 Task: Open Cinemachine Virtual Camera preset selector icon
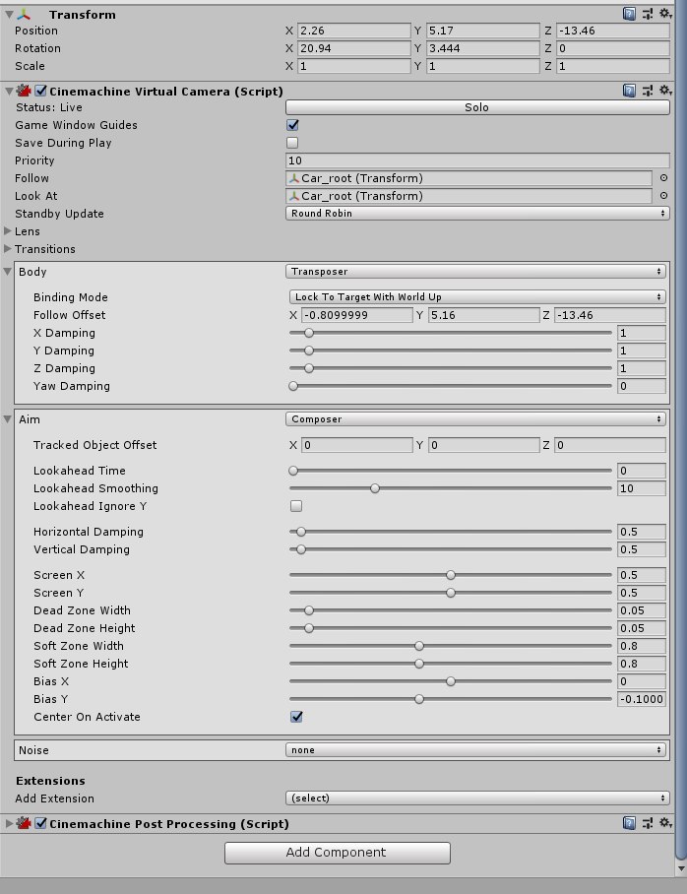click(648, 90)
